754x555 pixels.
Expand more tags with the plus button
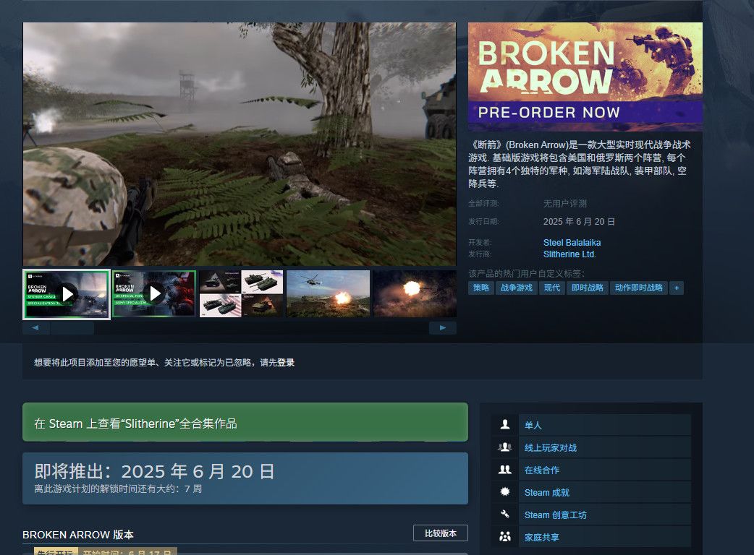[677, 288]
